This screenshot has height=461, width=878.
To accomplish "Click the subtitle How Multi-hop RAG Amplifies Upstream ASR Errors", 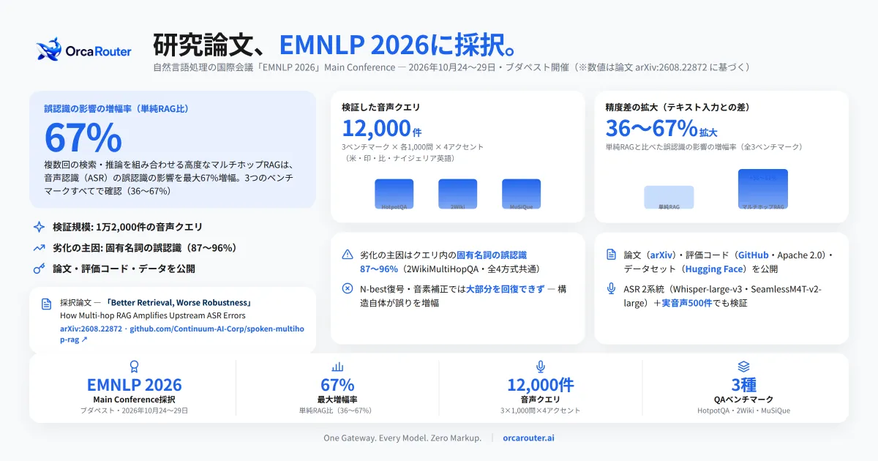I will point(153,315).
